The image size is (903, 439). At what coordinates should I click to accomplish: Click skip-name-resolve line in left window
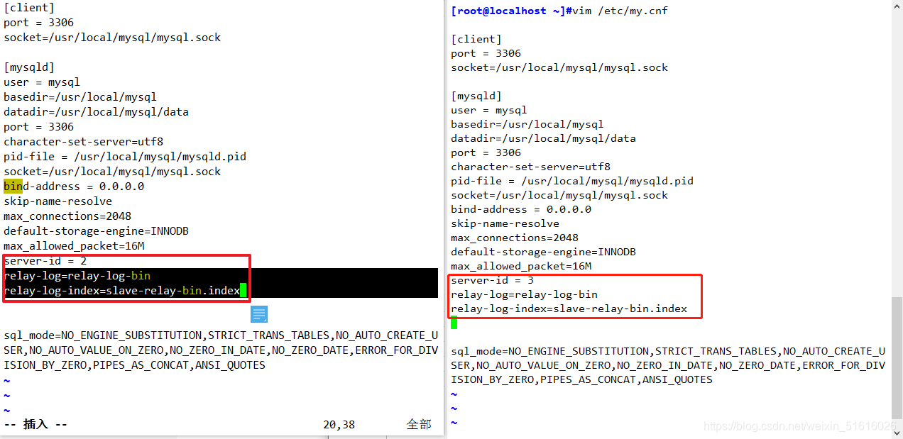tap(58, 201)
